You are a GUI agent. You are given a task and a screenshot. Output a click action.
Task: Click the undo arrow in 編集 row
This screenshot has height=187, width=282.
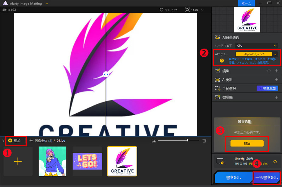click(269, 71)
